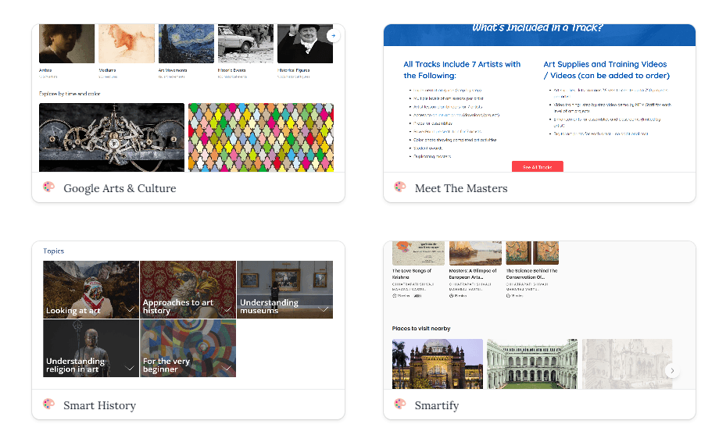
Task: Open the faded grey sketch place image
Action: [x=628, y=364]
